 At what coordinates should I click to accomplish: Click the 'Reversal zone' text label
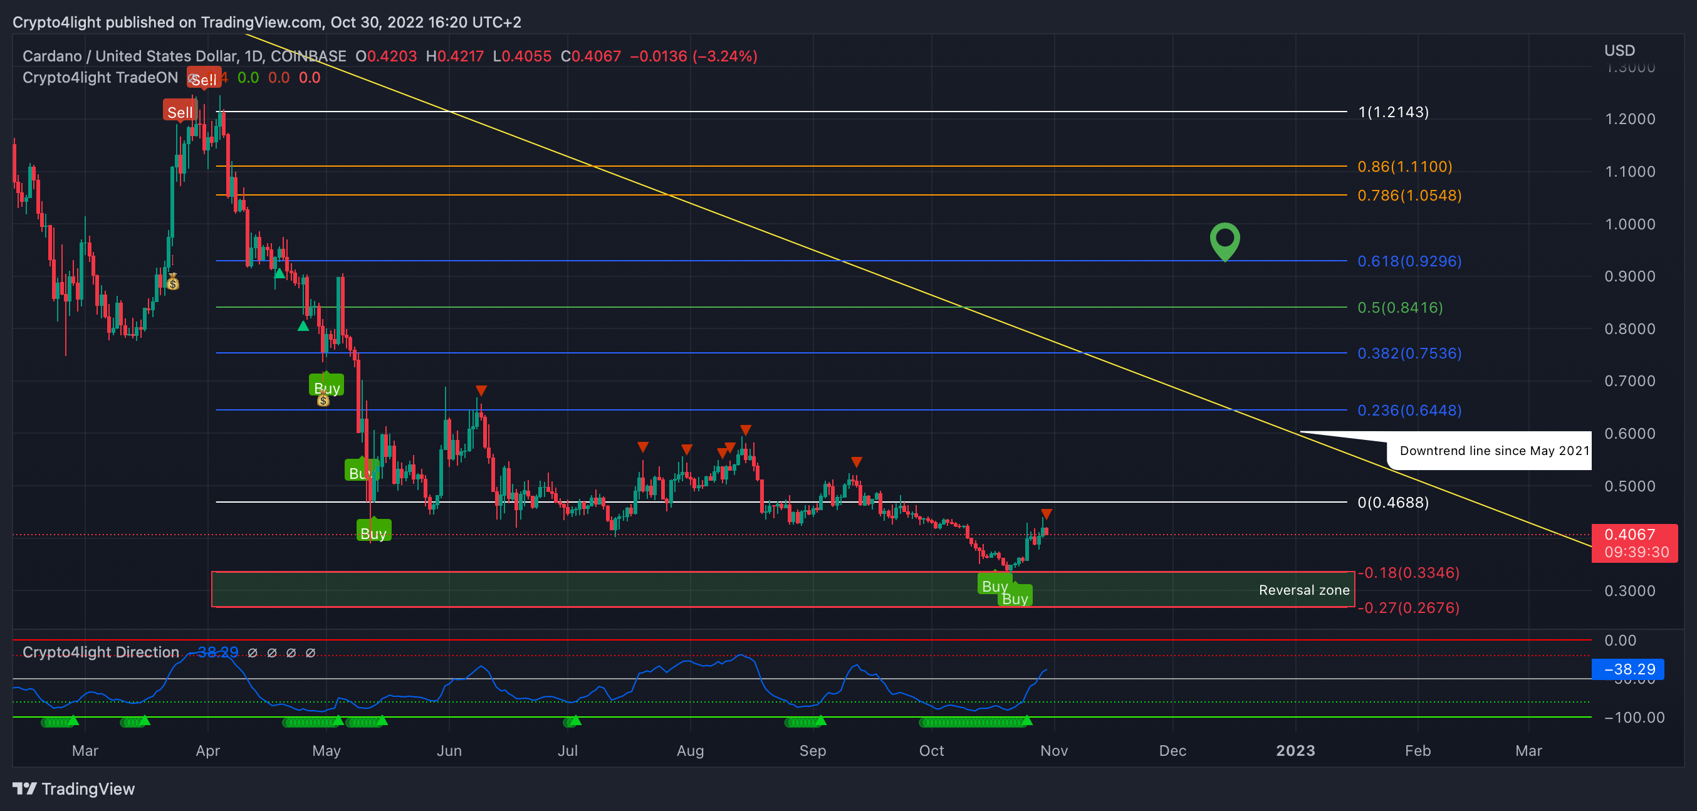click(x=1303, y=590)
